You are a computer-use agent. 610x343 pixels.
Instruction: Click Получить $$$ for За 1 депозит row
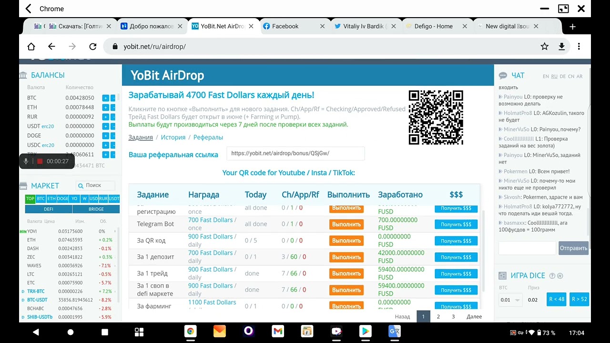pos(456,257)
